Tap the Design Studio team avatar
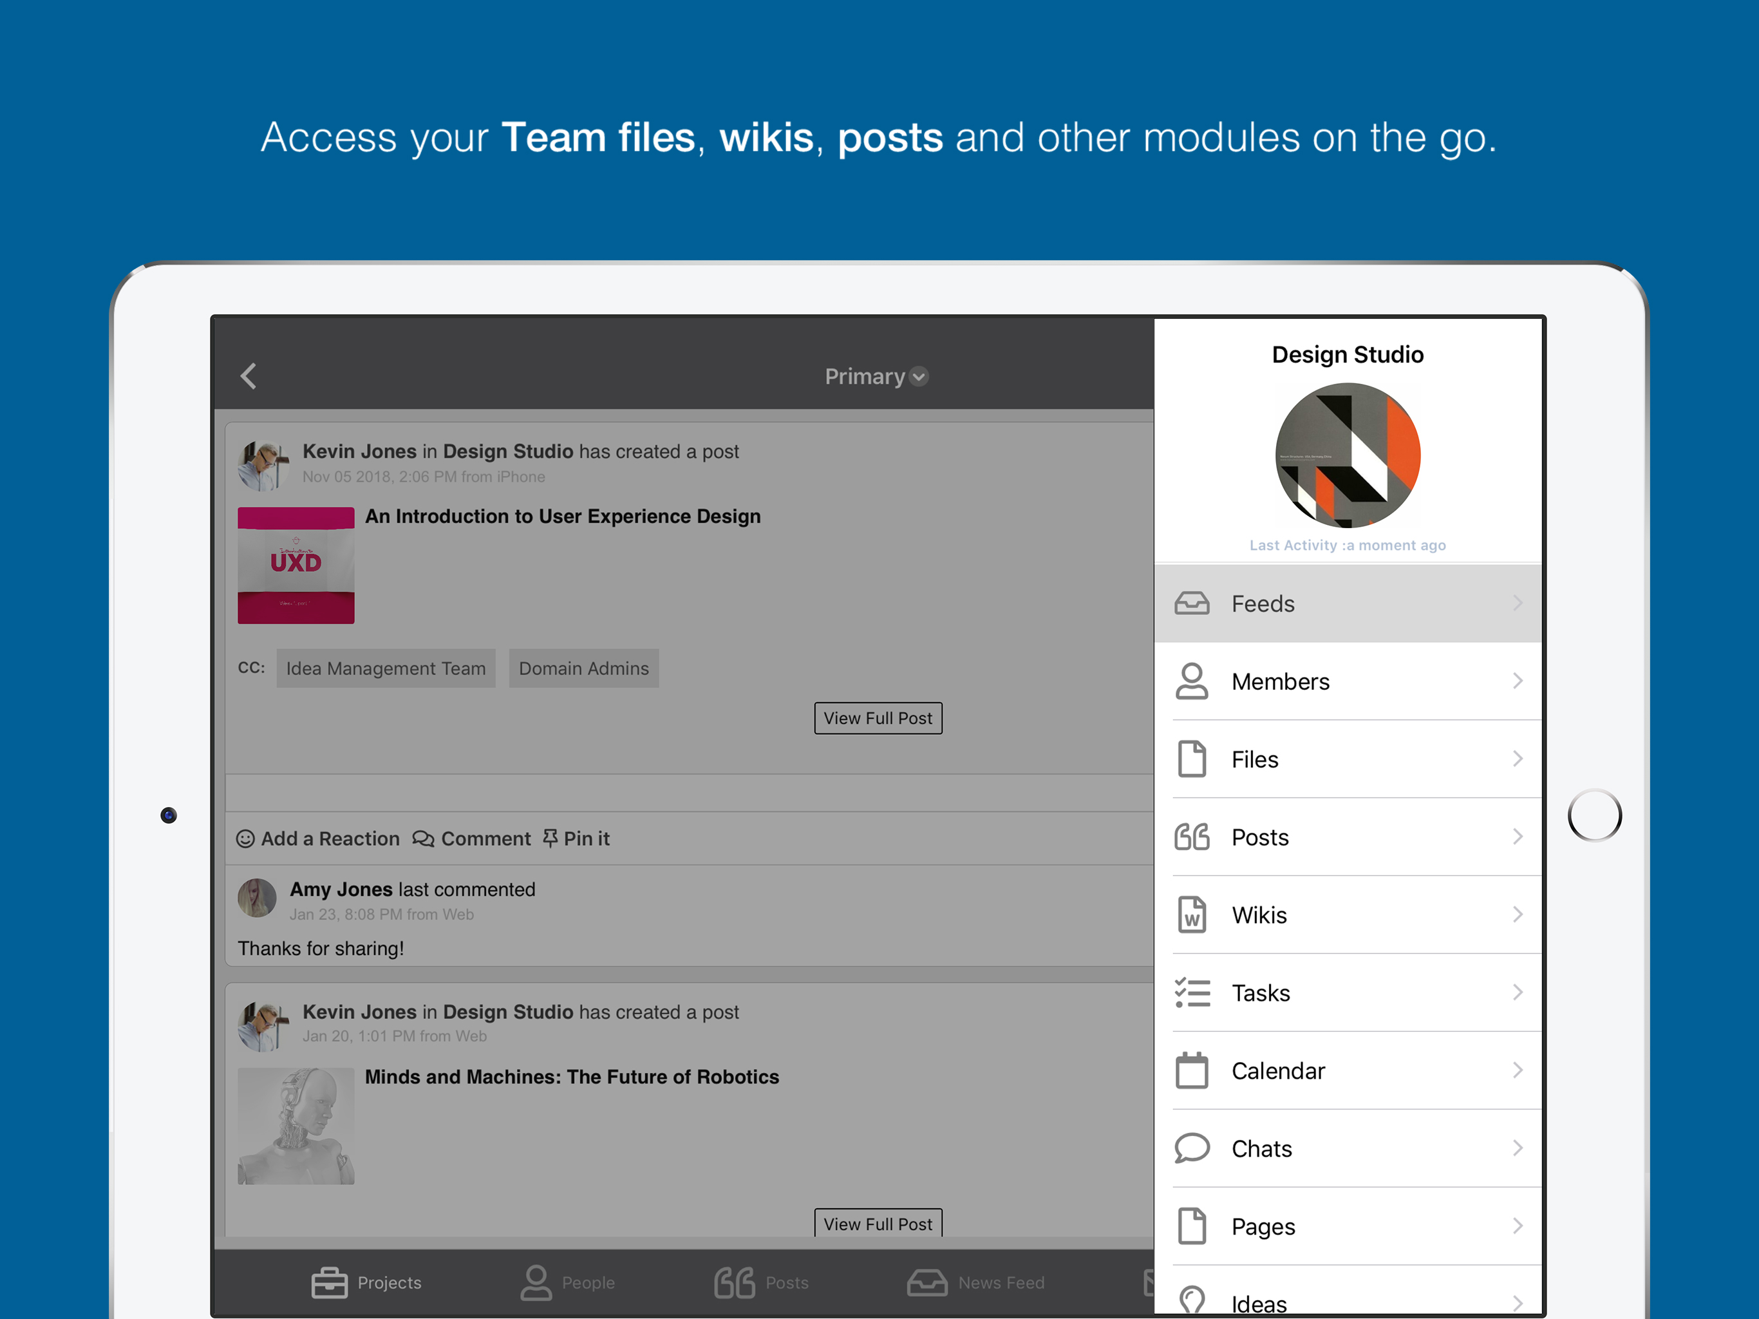Viewport: 1759px width, 1319px height. point(1347,455)
